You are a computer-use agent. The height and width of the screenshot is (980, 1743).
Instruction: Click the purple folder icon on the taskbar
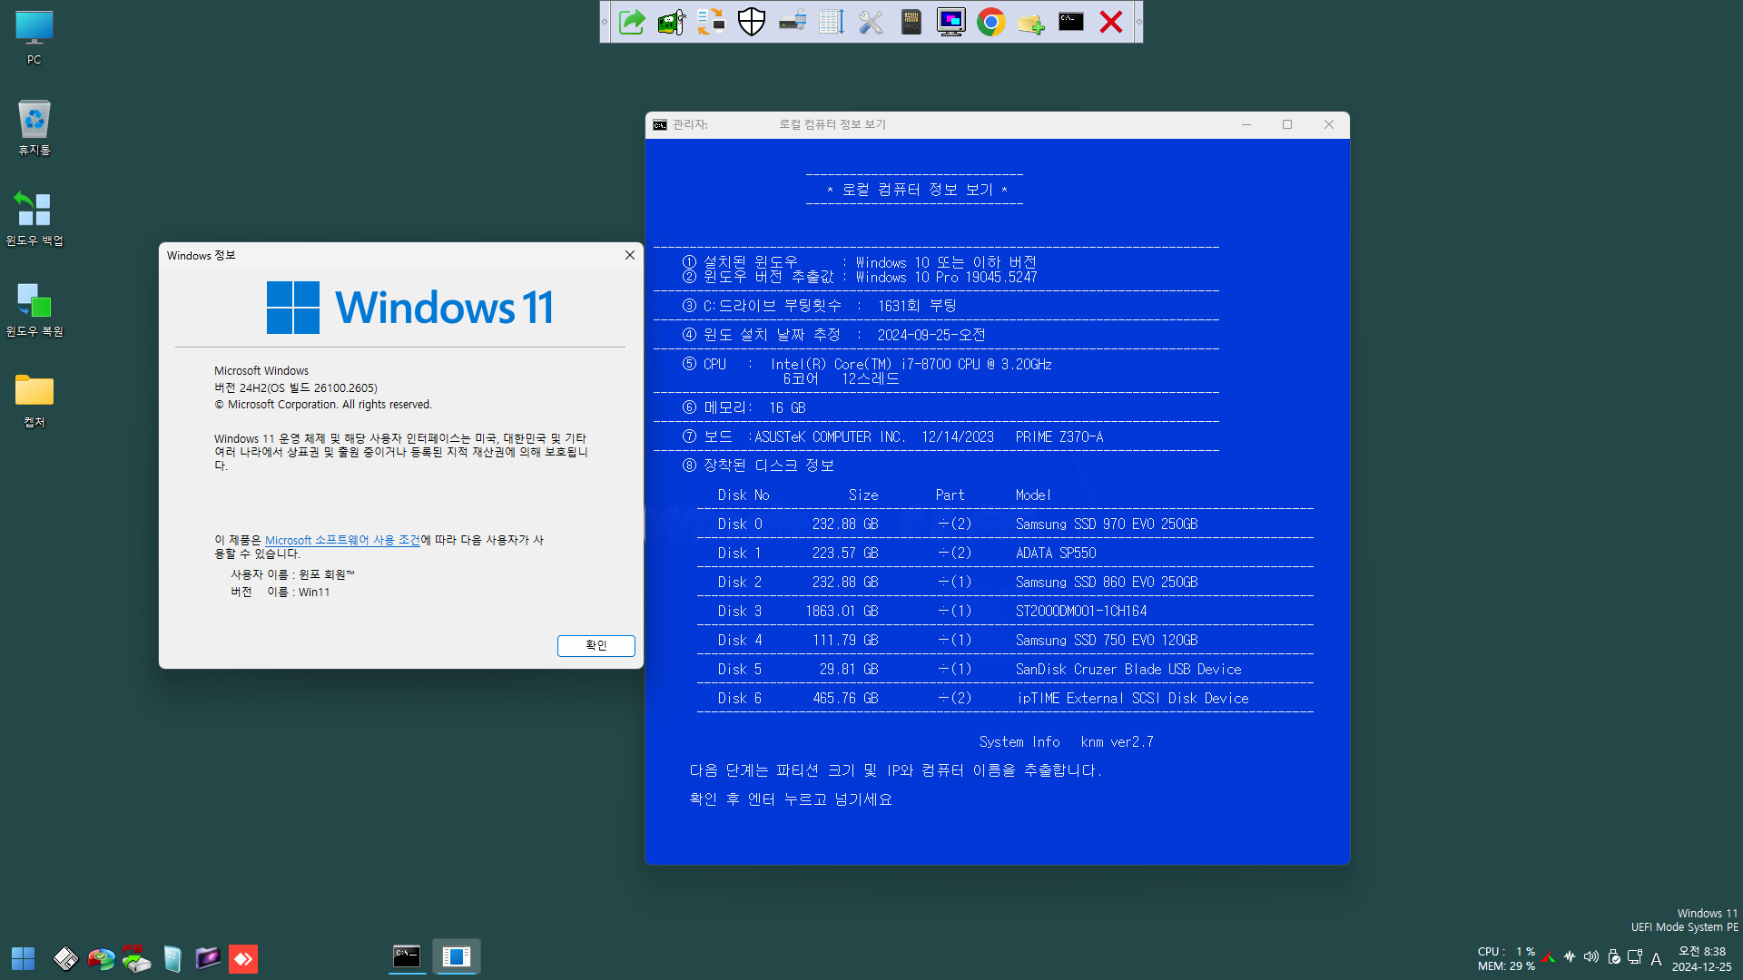coord(208,958)
